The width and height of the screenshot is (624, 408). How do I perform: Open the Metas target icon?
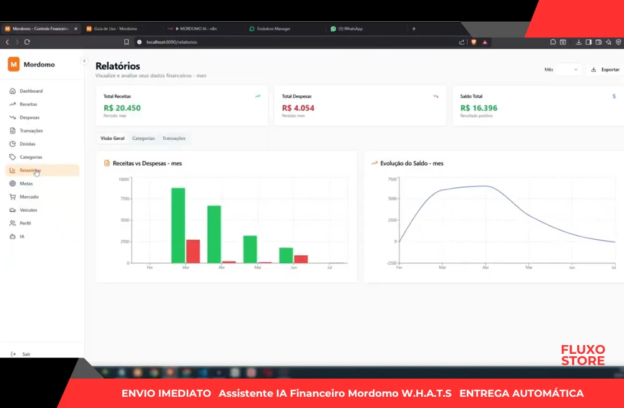pyautogui.click(x=13, y=184)
